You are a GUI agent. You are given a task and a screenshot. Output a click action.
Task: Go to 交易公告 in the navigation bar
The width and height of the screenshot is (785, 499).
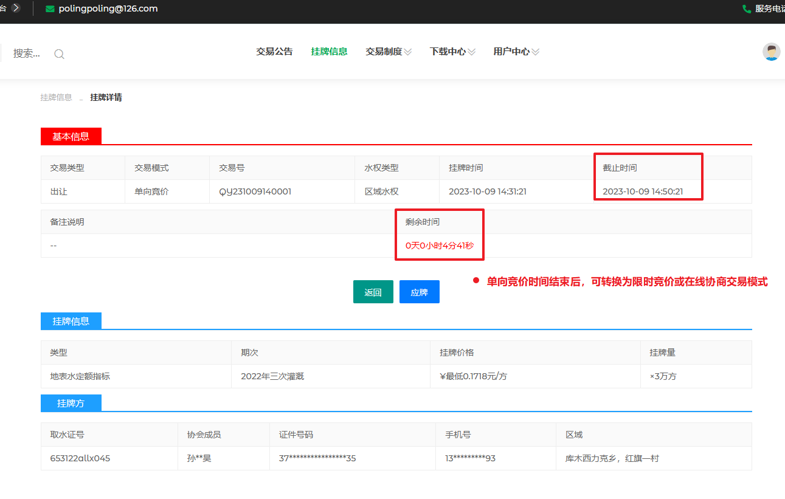[274, 52]
